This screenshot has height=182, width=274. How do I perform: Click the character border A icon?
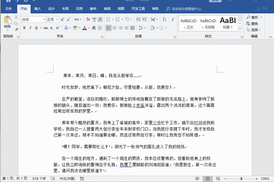(100, 19)
